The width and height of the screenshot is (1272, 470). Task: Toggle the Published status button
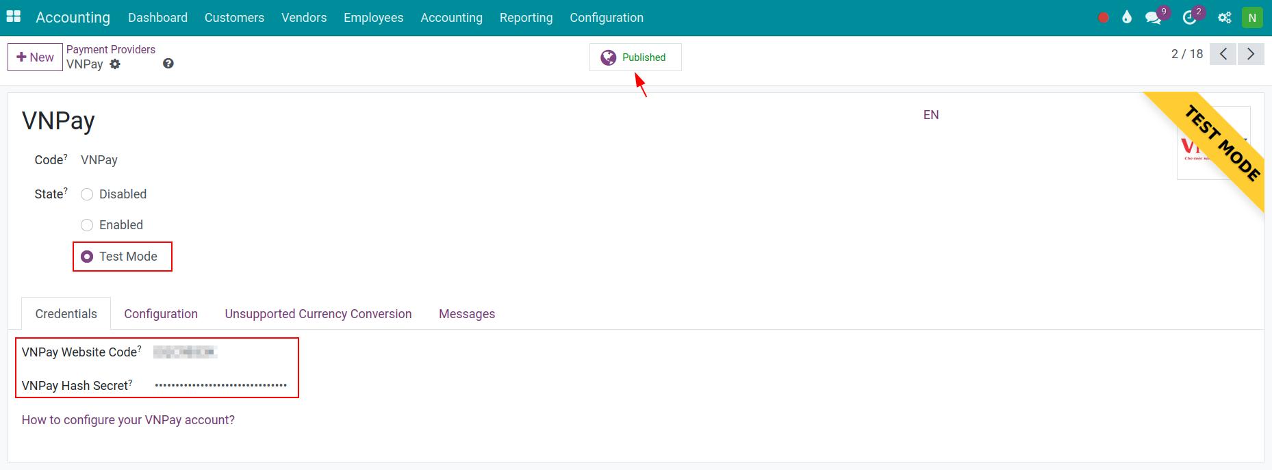[x=635, y=57]
